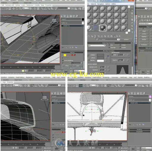This screenshot has height=151, width=152.
Task: Open Modifier List dropdown beside pink swatch
Action: click(150, 100)
